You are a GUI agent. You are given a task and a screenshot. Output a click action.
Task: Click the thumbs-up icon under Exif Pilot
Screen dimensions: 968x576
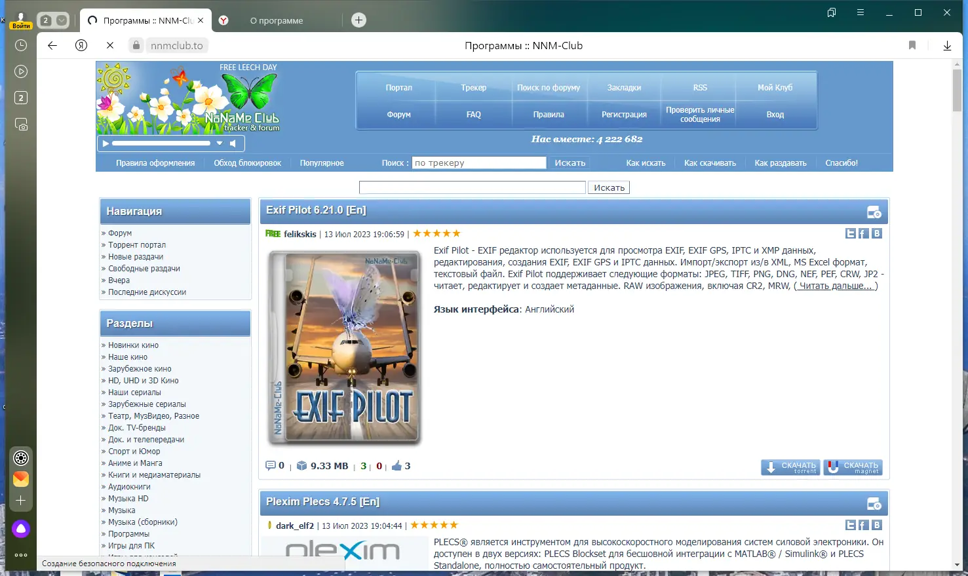(x=397, y=466)
